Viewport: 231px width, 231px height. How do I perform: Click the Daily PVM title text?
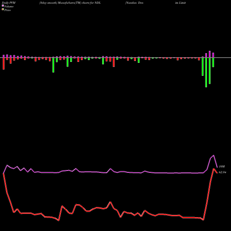tap(9, 3)
